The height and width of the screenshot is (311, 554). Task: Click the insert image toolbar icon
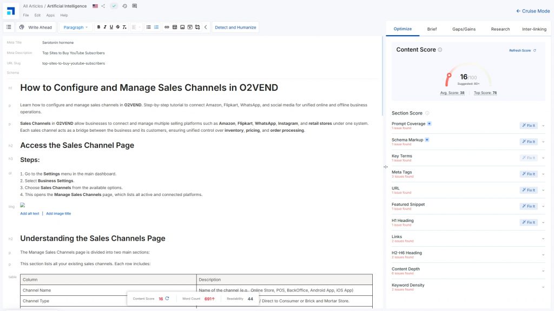(x=182, y=27)
